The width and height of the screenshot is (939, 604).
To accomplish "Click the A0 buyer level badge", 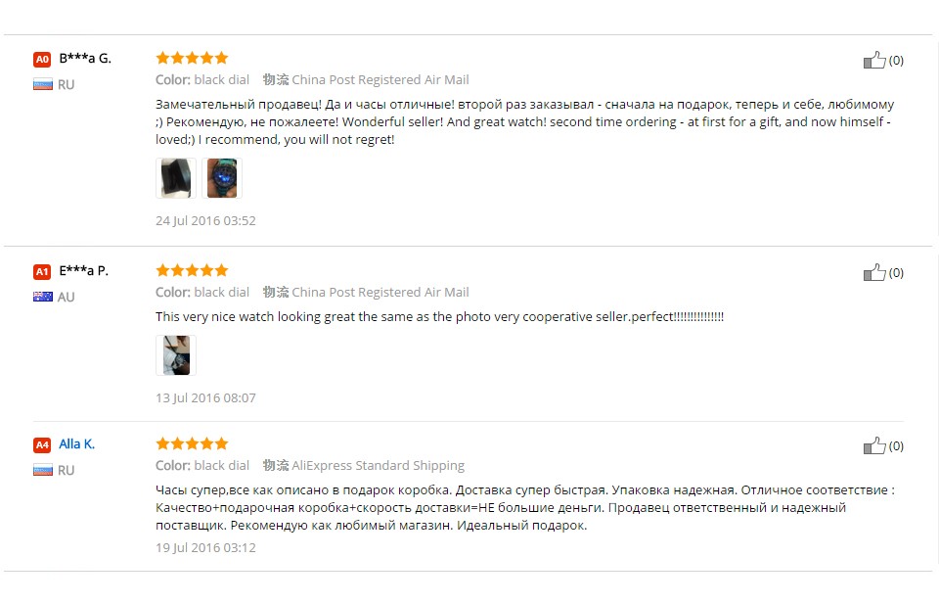I will (x=42, y=60).
